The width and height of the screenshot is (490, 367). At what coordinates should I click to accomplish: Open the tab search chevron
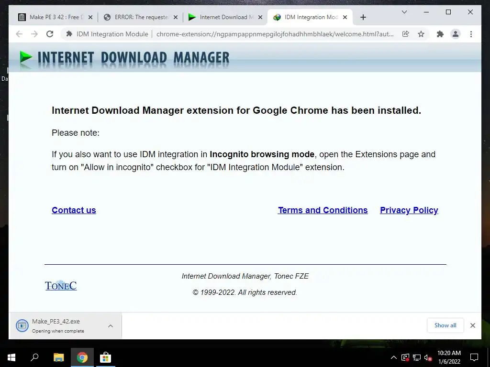tap(404, 12)
